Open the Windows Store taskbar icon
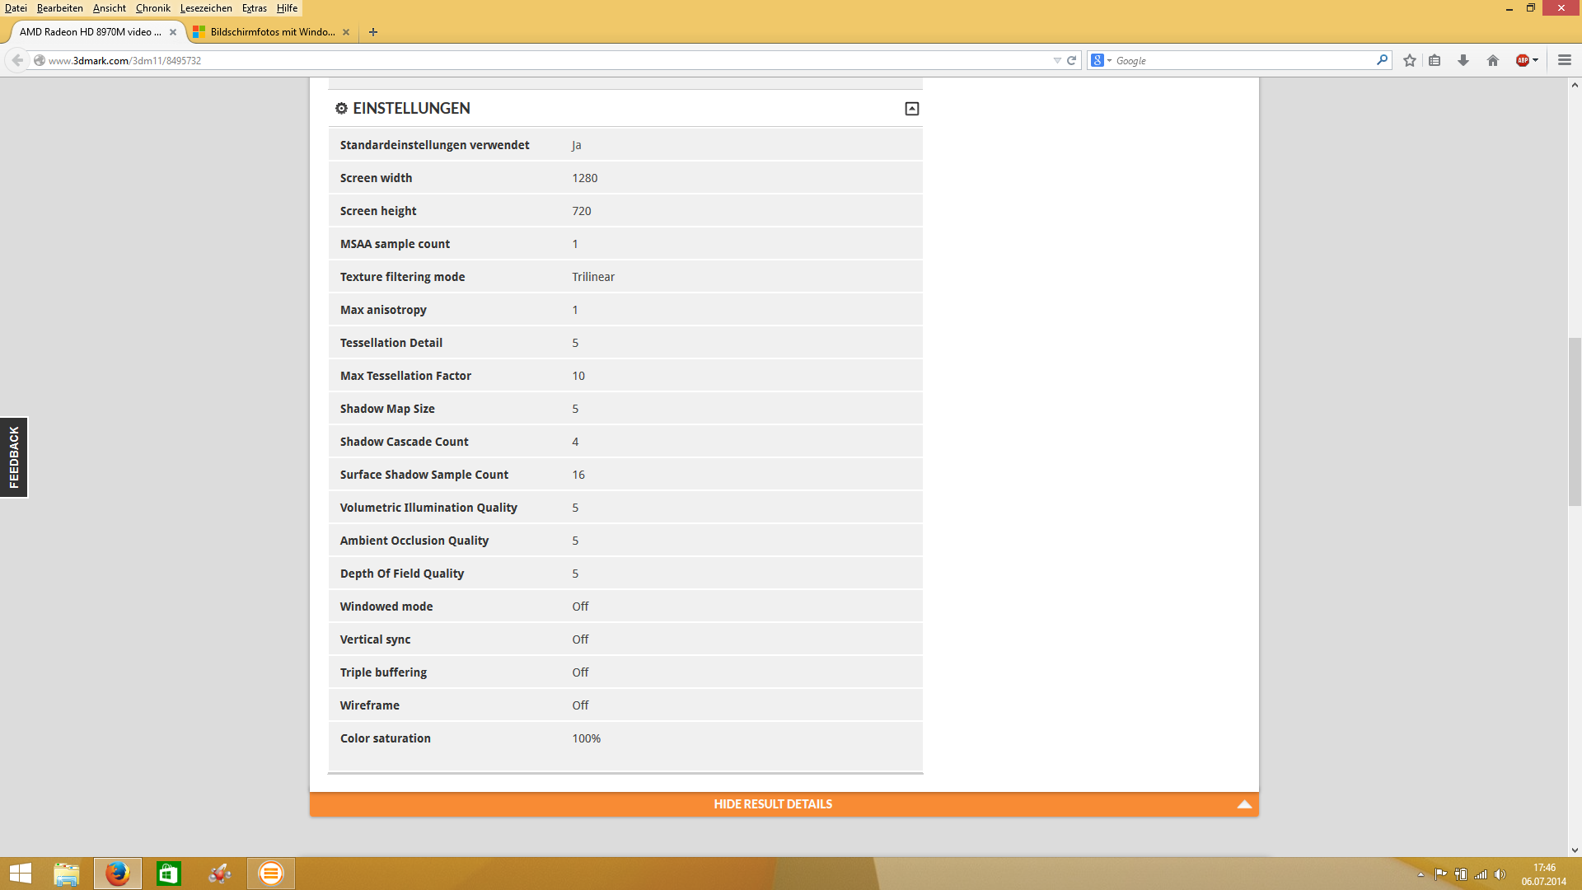Viewport: 1582px width, 890px height. coord(169,874)
